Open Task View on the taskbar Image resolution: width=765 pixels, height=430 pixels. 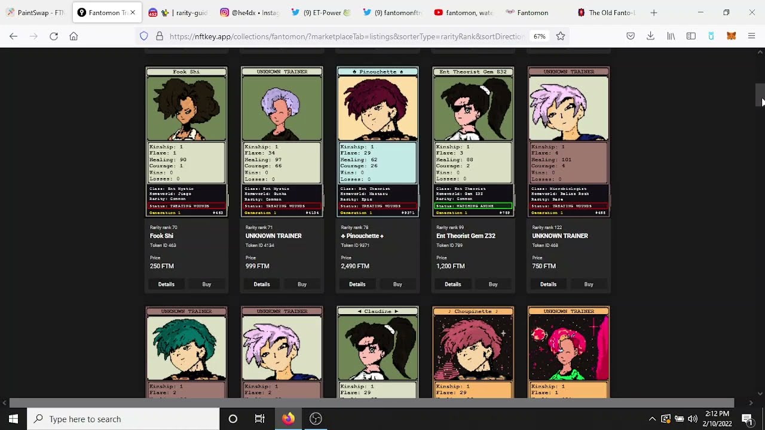click(259, 419)
